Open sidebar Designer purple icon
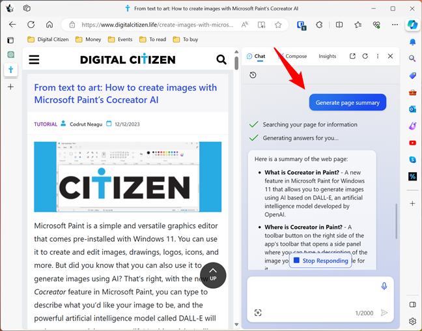Viewport: 422px width, 331px height. pyautogui.click(x=412, y=126)
